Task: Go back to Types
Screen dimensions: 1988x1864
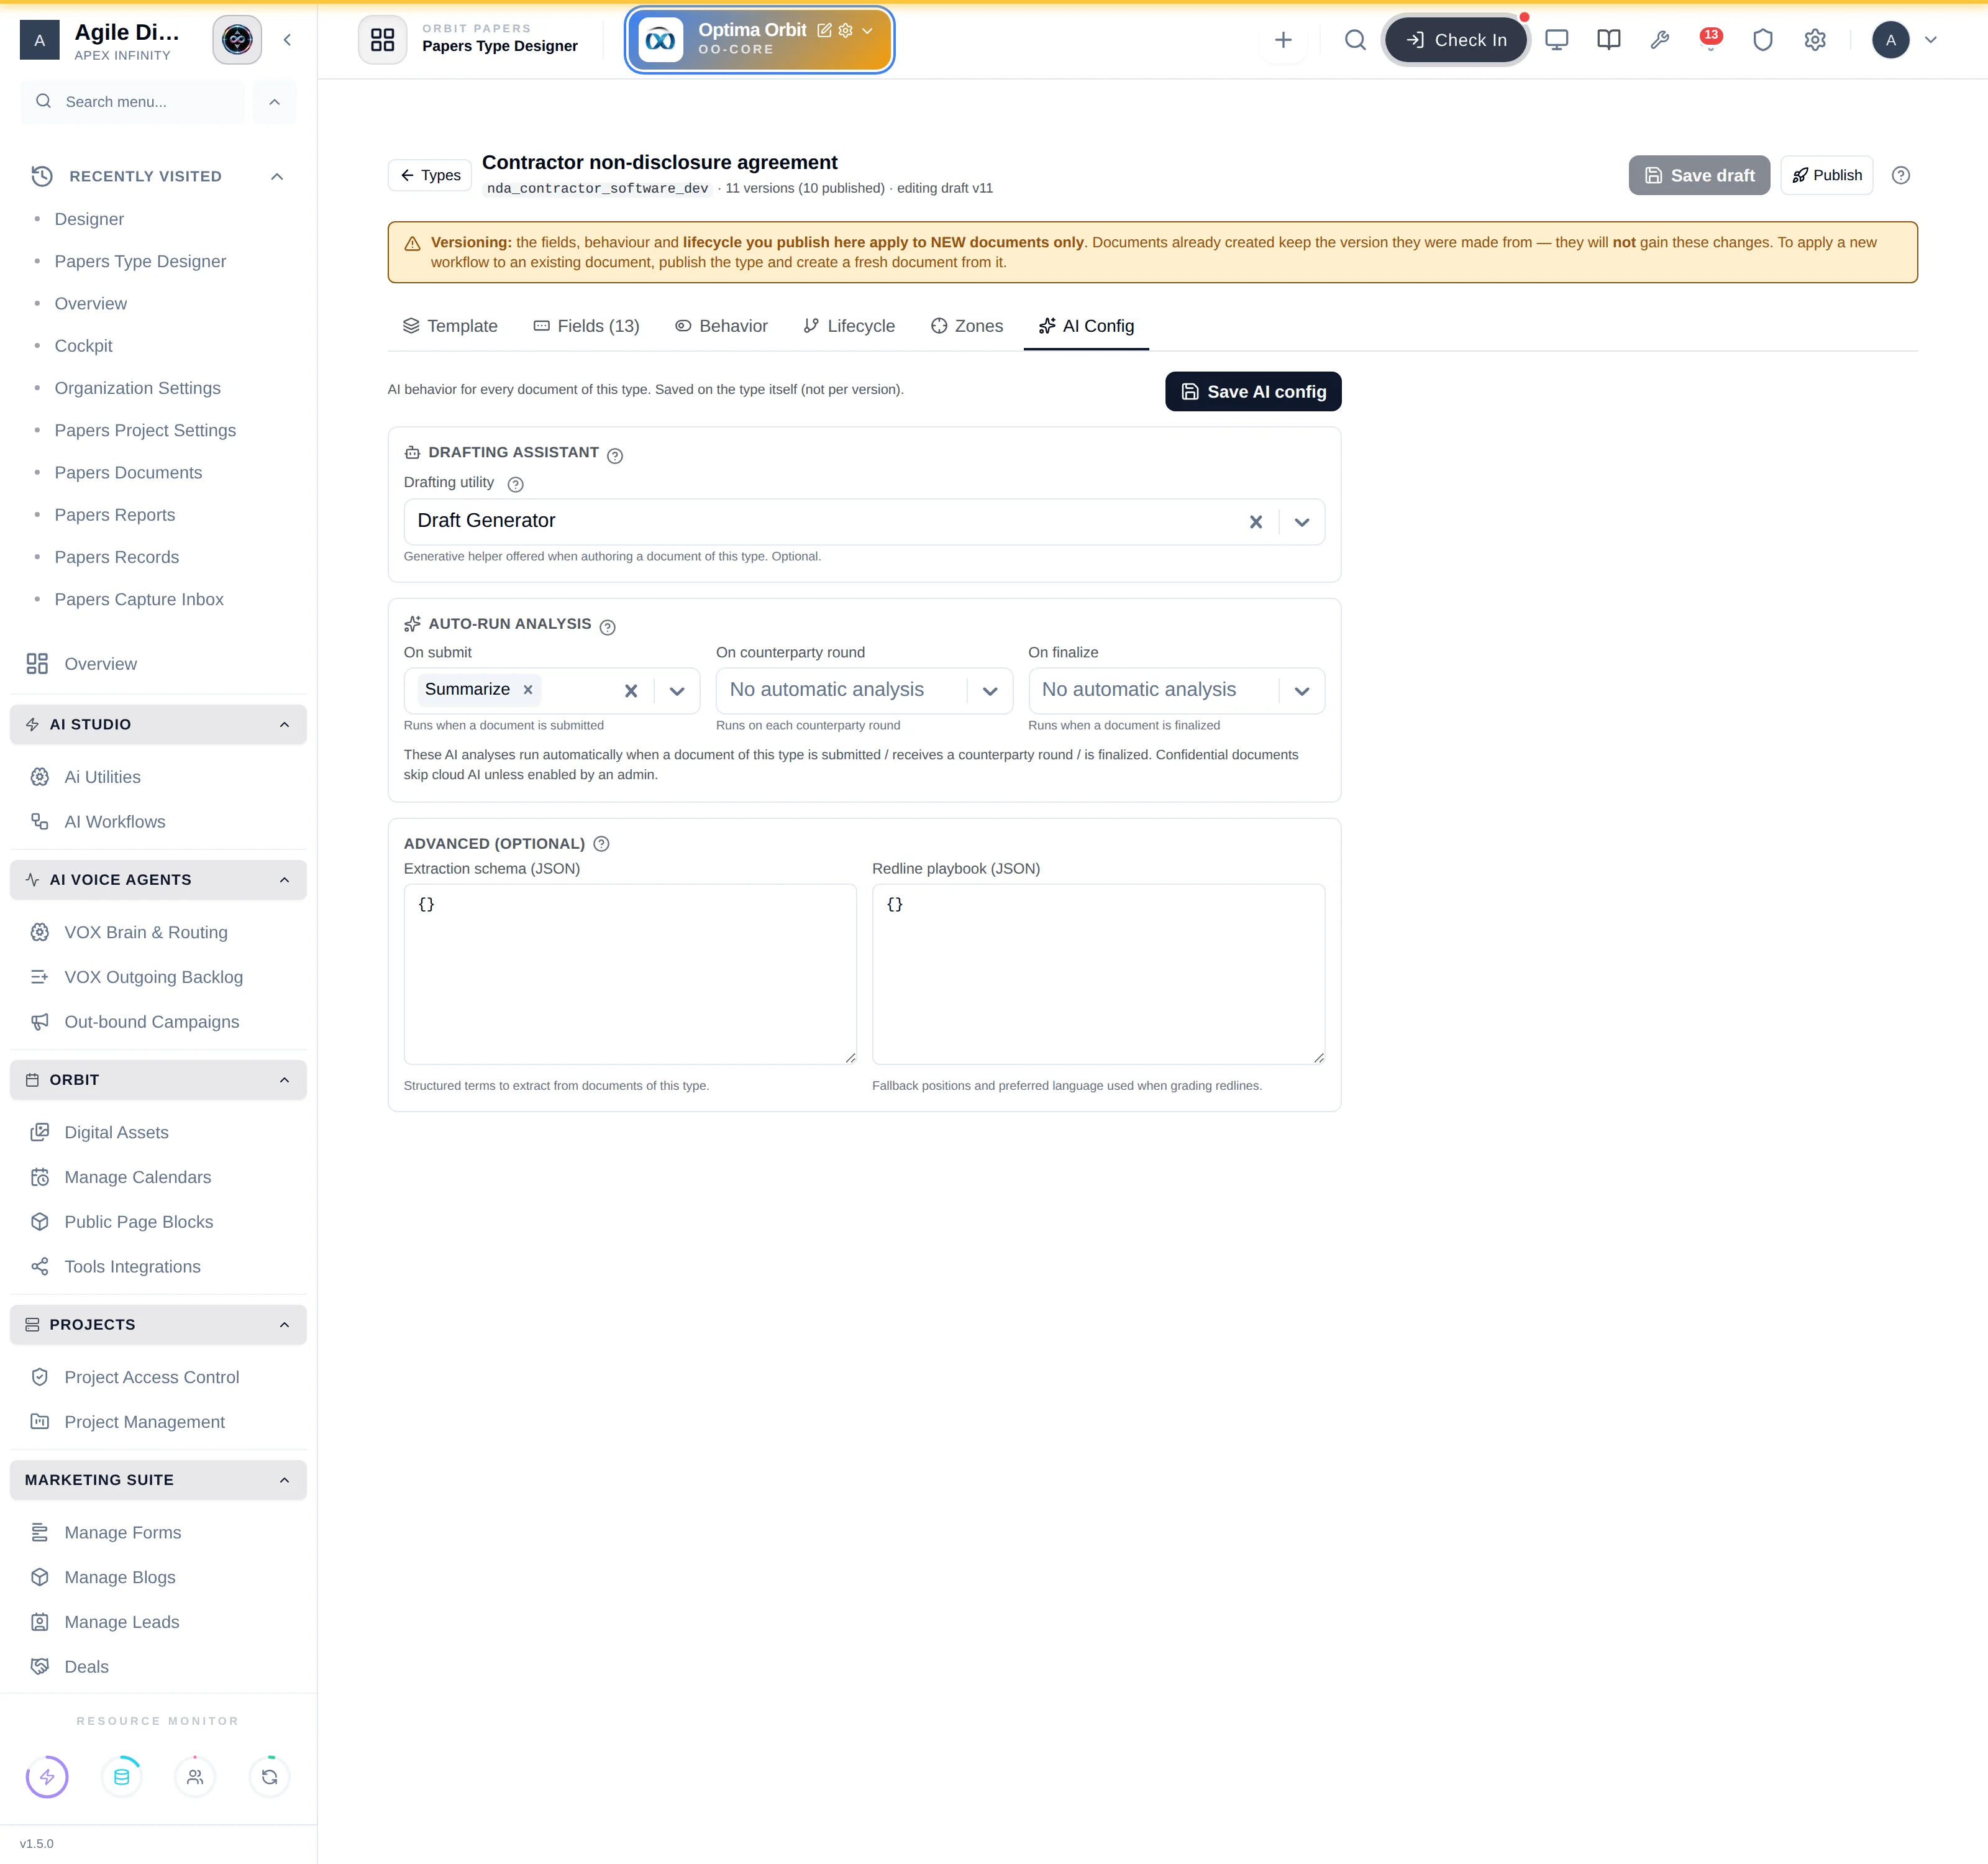Action: pyautogui.click(x=430, y=175)
